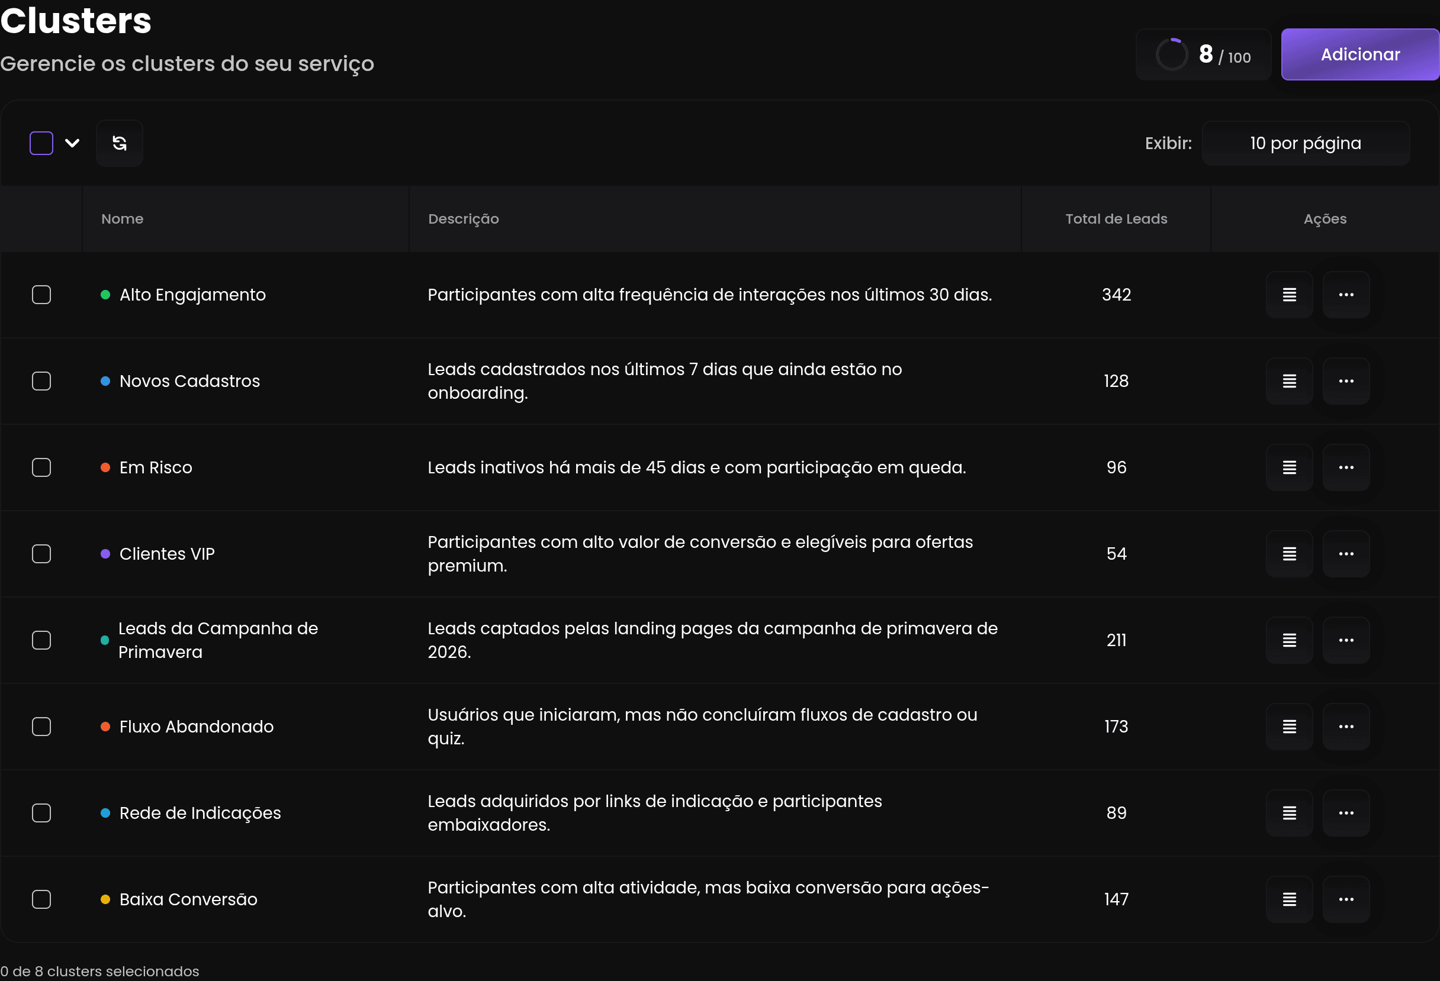Open list view icon for Novos Cadastros

click(x=1290, y=381)
